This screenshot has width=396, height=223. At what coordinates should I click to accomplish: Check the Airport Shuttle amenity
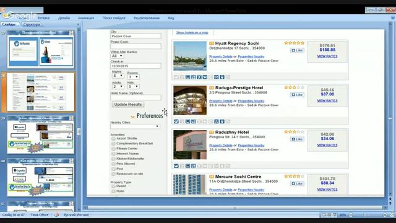click(113, 139)
